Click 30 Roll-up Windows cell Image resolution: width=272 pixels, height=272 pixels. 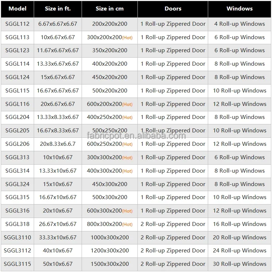(239, 264)
